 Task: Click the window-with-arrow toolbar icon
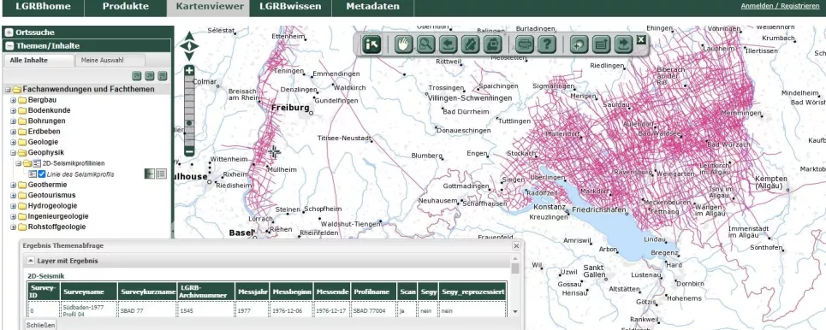(601, 44)
